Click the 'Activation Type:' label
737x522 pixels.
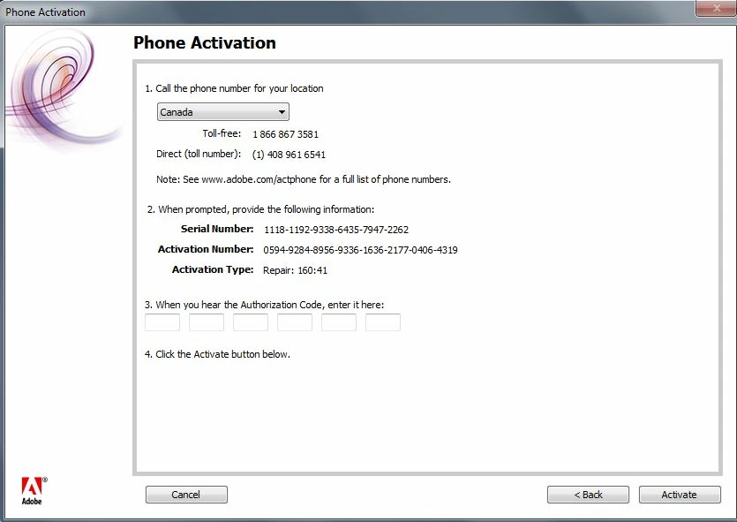pyautogui.click(x=213, y=269)
